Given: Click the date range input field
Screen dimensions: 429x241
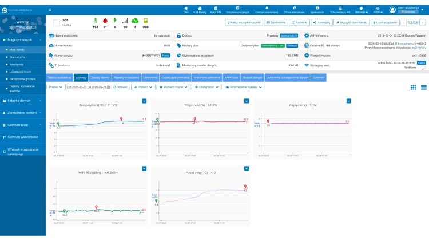Looking at the screenshot, I should click(88, 87).
